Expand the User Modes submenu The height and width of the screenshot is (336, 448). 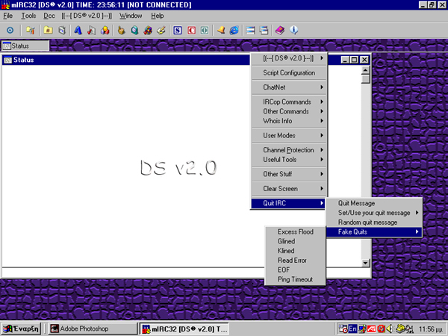pos(289,135)
